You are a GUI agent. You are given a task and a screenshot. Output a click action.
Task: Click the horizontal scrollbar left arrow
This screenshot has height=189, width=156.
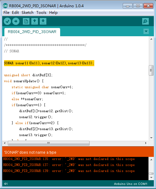(5, 143)
